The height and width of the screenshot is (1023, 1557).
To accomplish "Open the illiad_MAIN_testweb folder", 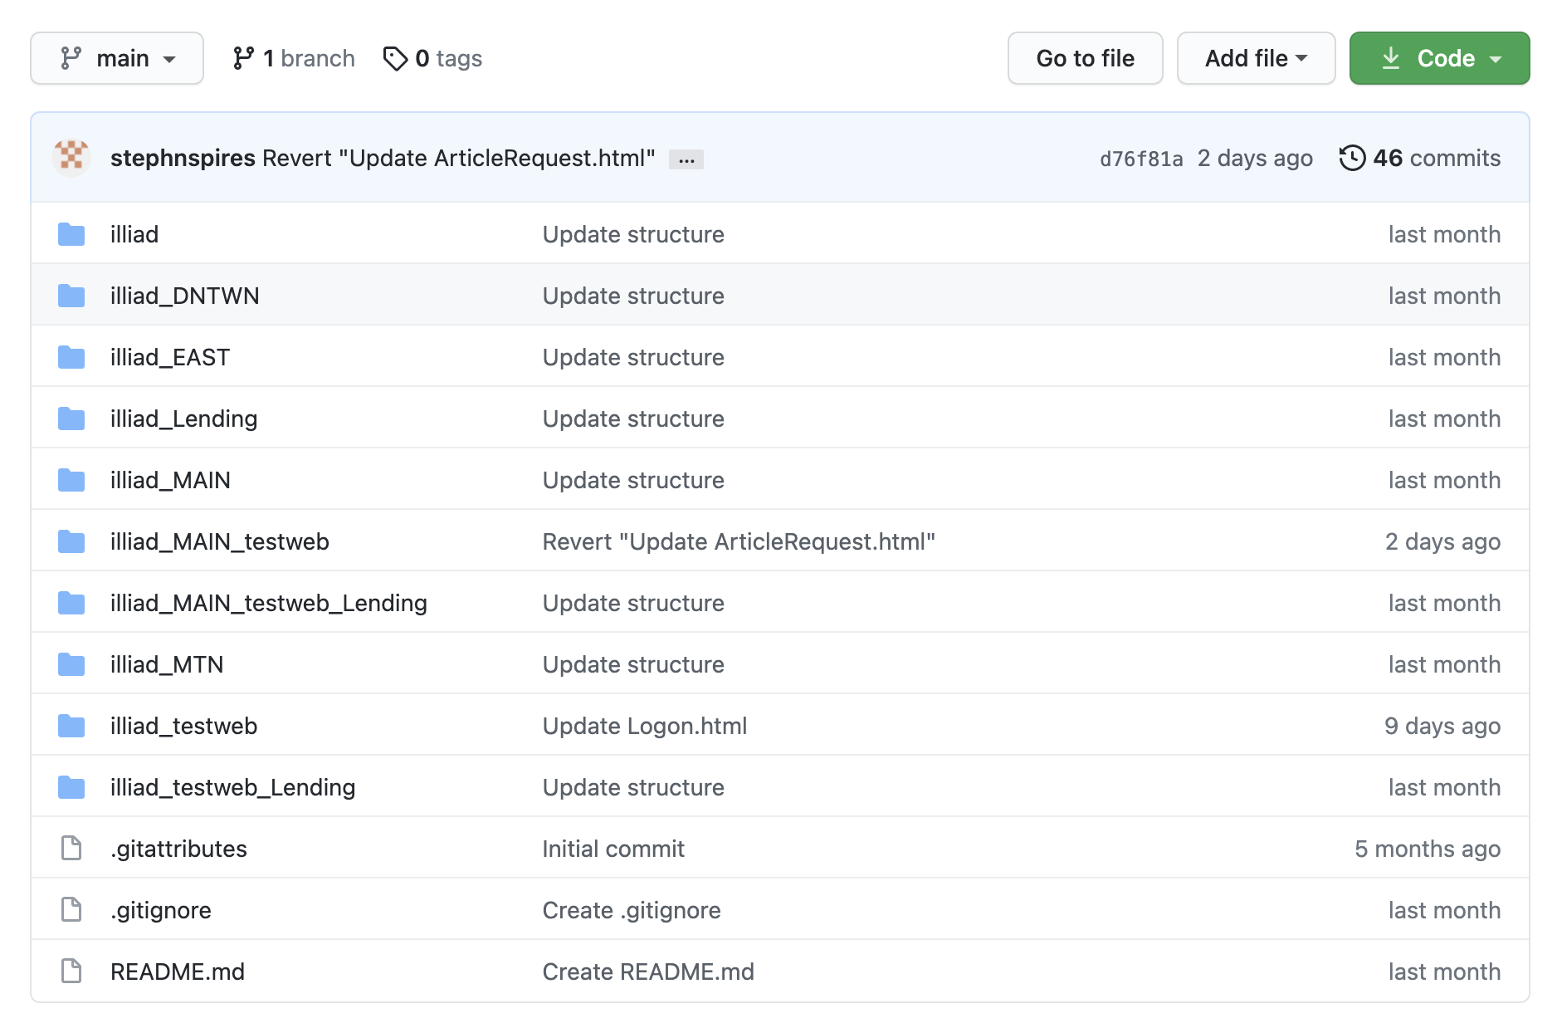I will point(220,541).
